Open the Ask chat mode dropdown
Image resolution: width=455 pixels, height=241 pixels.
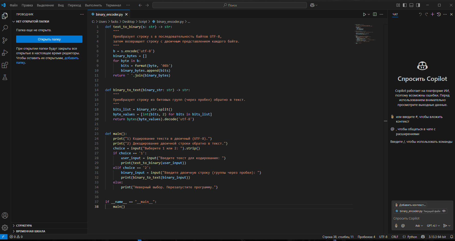click(419, 226)
